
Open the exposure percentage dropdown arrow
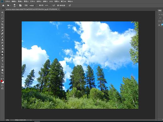coord(50,6)
